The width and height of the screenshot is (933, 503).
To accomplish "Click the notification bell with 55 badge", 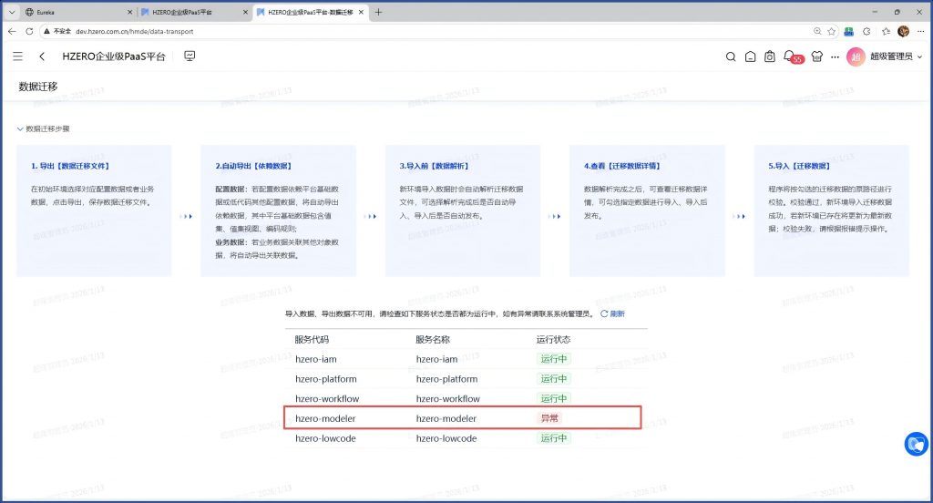I will tap(789, 56).
